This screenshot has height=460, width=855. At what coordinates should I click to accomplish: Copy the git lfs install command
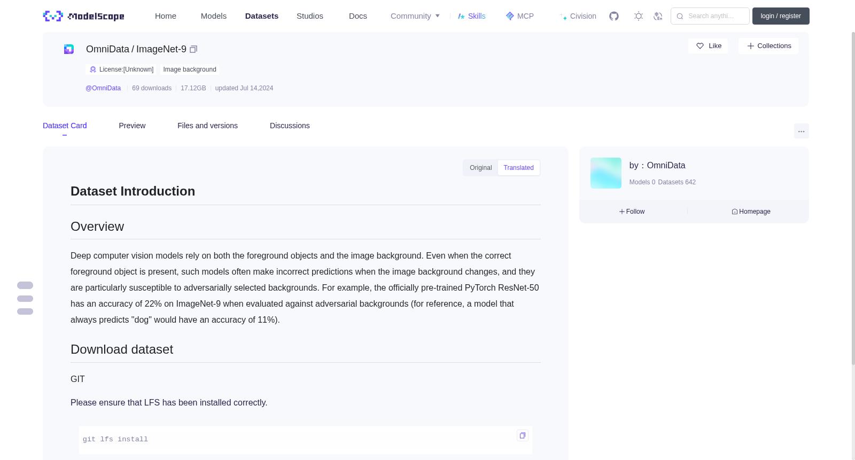pos(523,435)
